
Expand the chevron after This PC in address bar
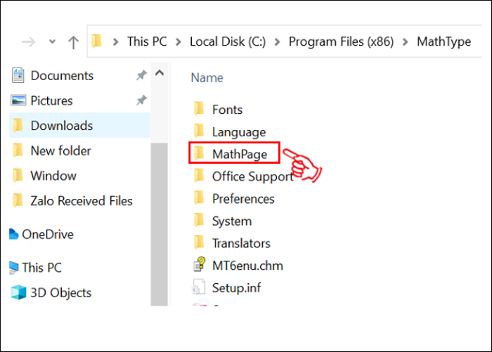click(180, 42)
